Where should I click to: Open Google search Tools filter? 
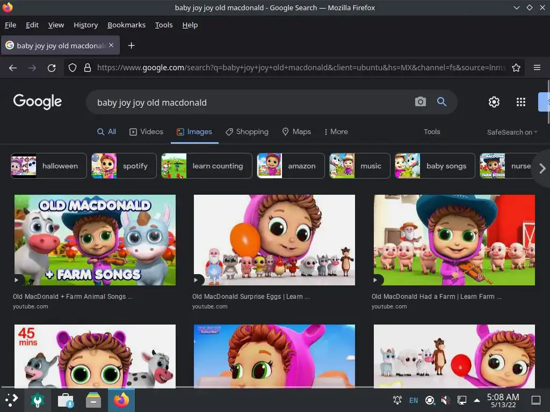pos(432,132)
